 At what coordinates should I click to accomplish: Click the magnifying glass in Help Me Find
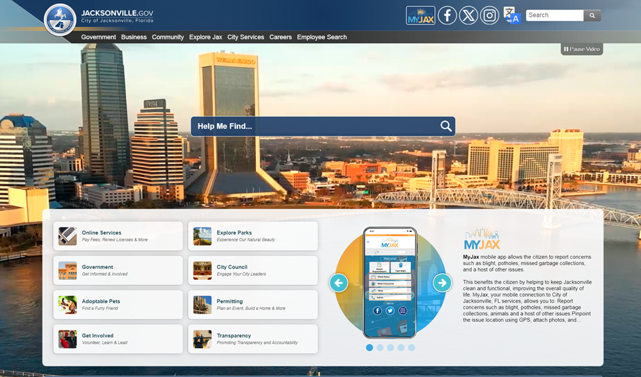[445, 126]
